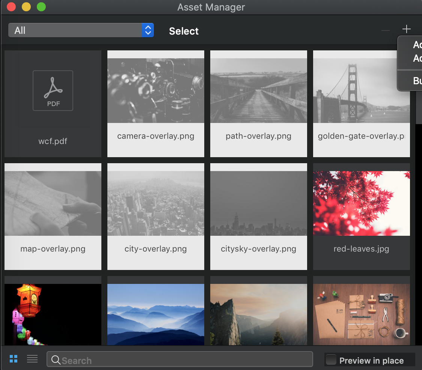The height and width of the screenshot is (370, 422).
Task: Click the minus remove asset icon
Action: (x=386, y=30)
